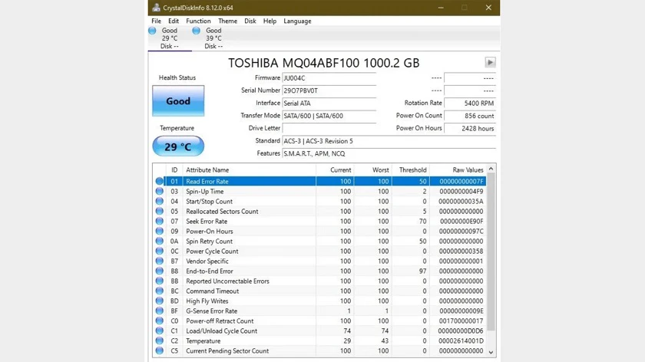The width and height of the screenshot is (645, 362).
Task: Click the Transfer Mode field
Action: pyautogui.click(x=329, y=116)
